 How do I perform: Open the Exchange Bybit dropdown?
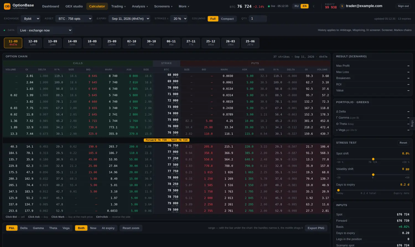[31, 19]
